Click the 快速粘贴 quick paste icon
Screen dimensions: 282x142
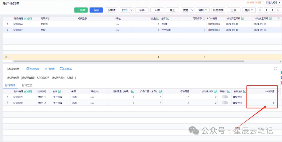[28, 69]
